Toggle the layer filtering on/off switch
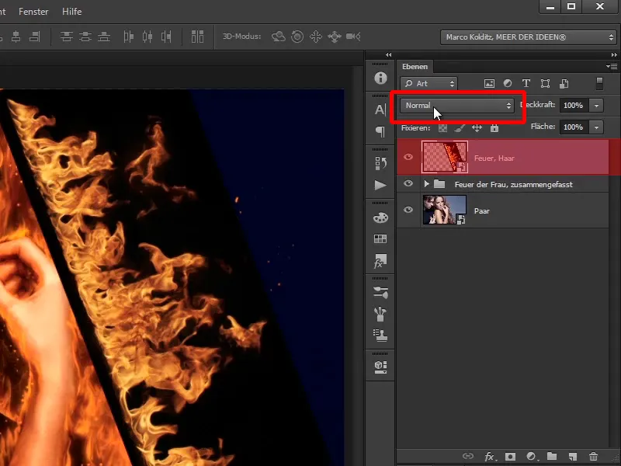621x466 pixels. 599,84
